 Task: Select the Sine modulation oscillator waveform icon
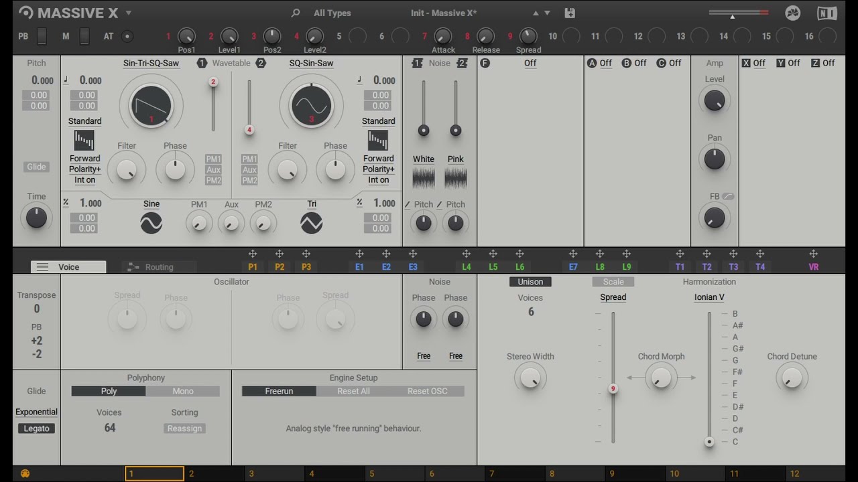click(151, 223)
